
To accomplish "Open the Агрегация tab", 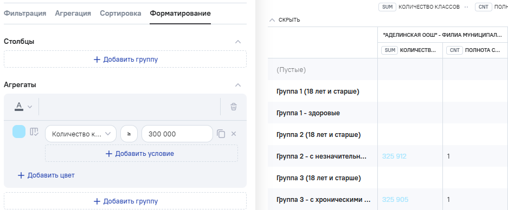I will (x=73, y=14).
